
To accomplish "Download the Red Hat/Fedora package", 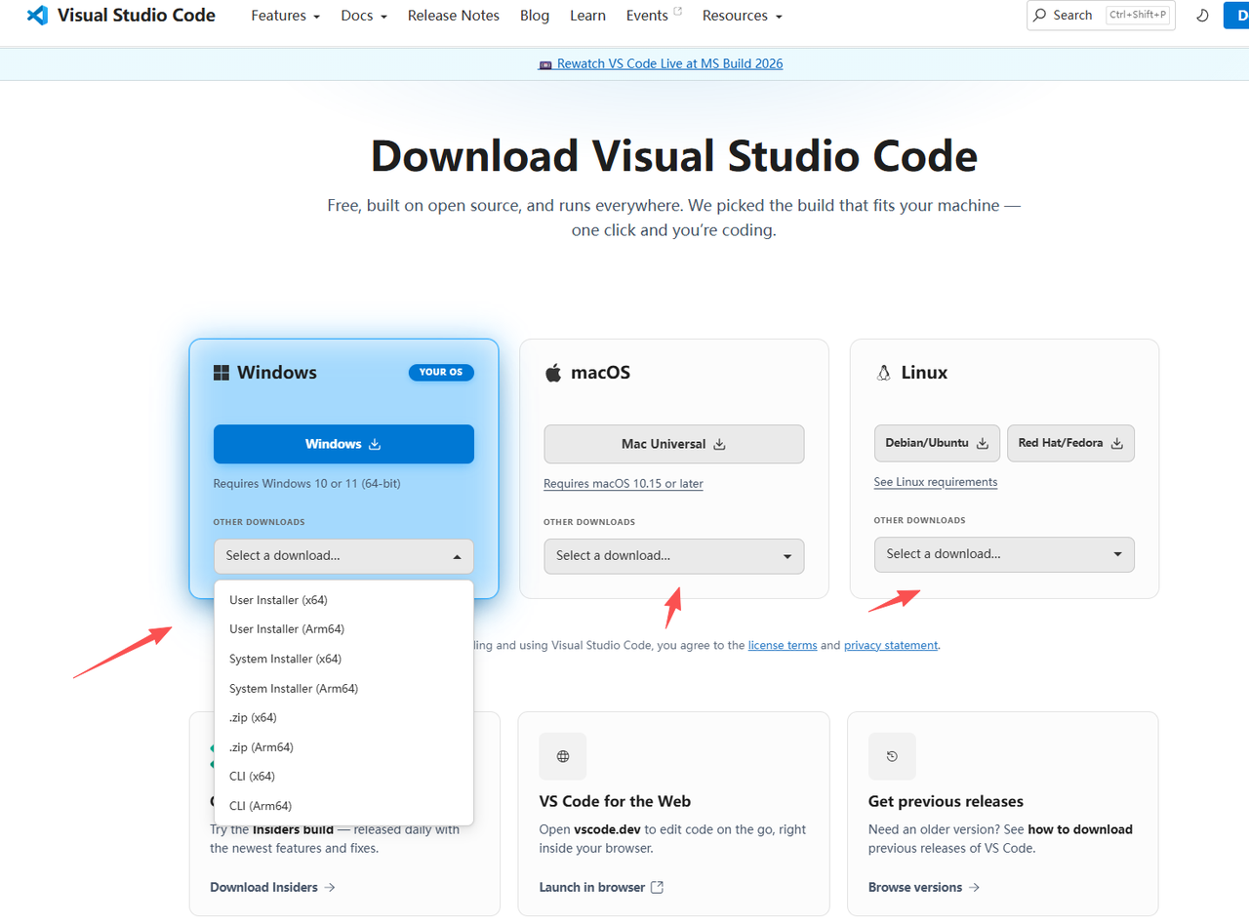I will (x=1070, y=443).
